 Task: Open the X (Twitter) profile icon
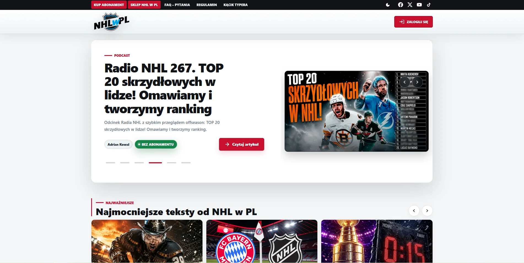coord(410,5)
